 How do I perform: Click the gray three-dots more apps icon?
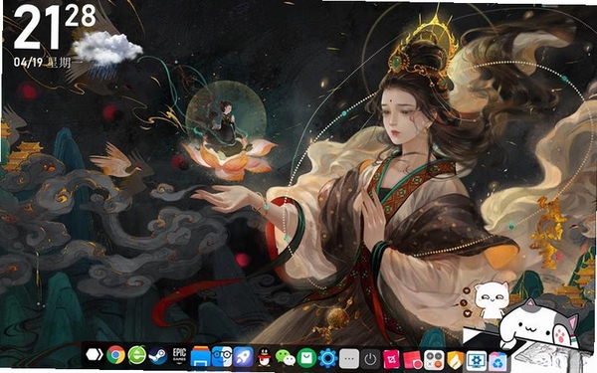tap(349, 359)
